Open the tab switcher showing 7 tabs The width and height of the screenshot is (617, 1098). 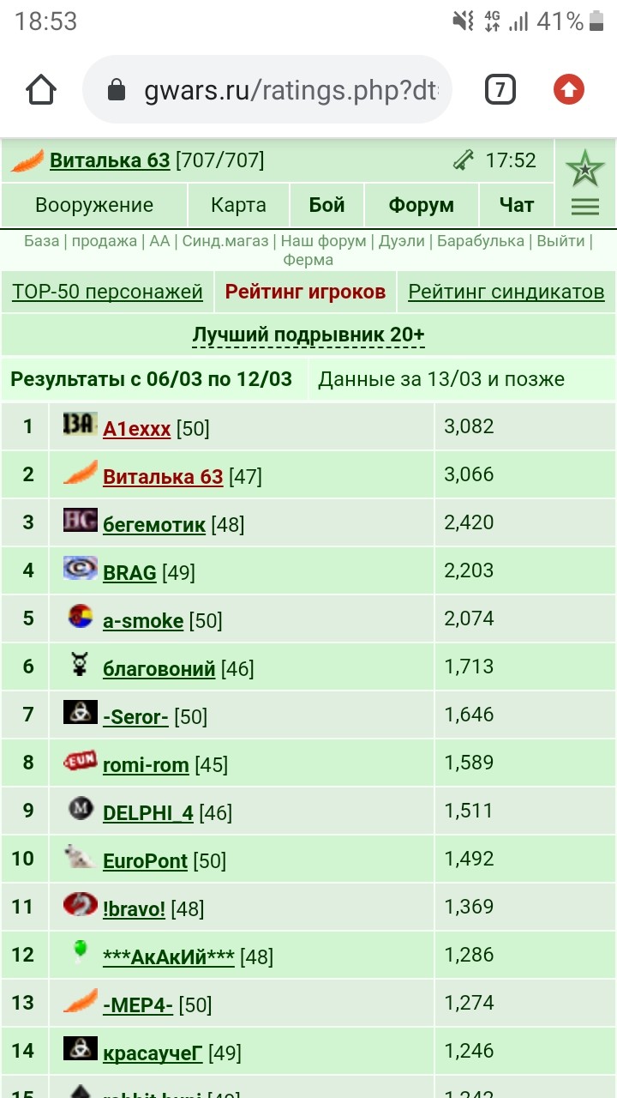click(500, 89)
